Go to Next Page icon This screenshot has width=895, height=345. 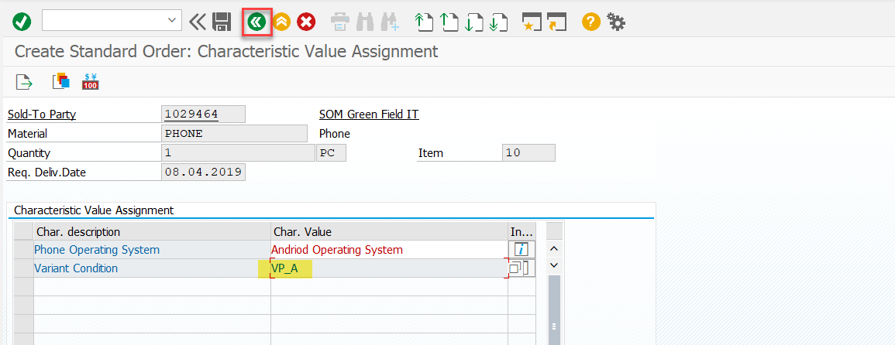pyautogui.click(x=473, y=22)
